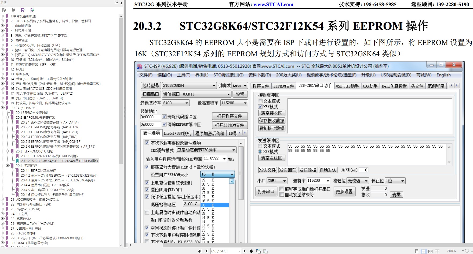Open the 200% zoom level dropdown

(463, 251)
